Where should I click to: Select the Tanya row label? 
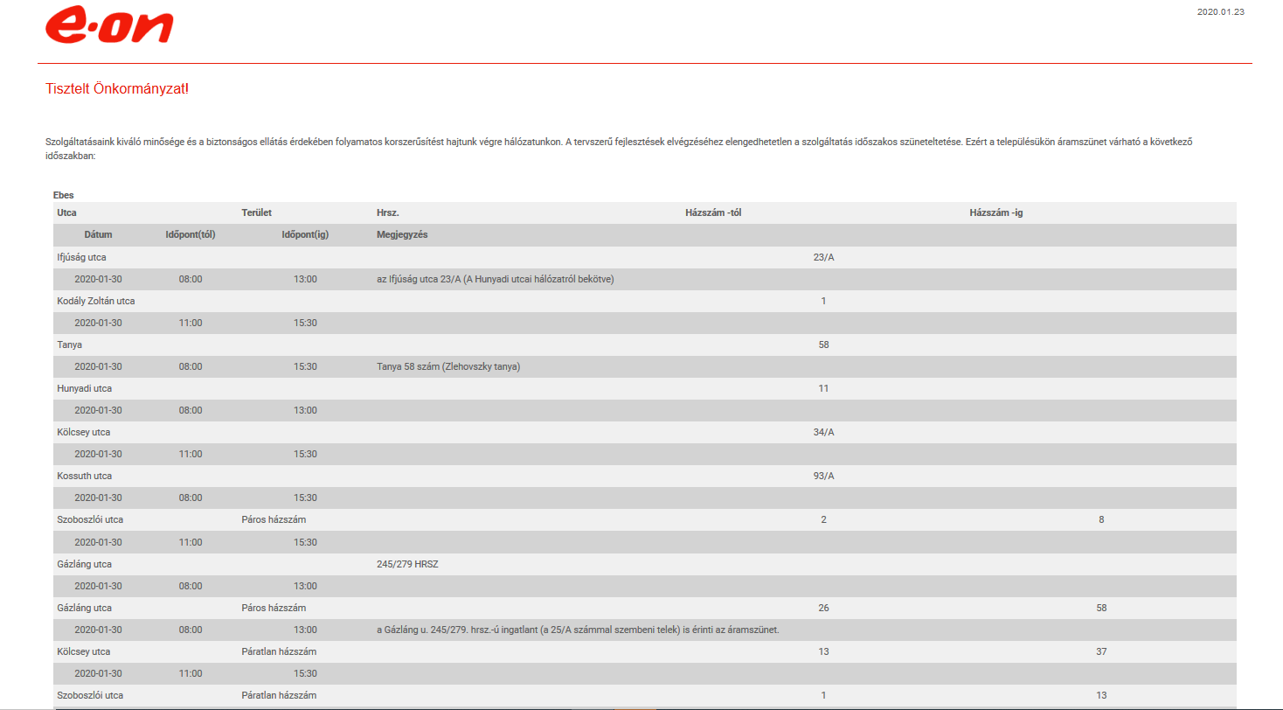70,345
